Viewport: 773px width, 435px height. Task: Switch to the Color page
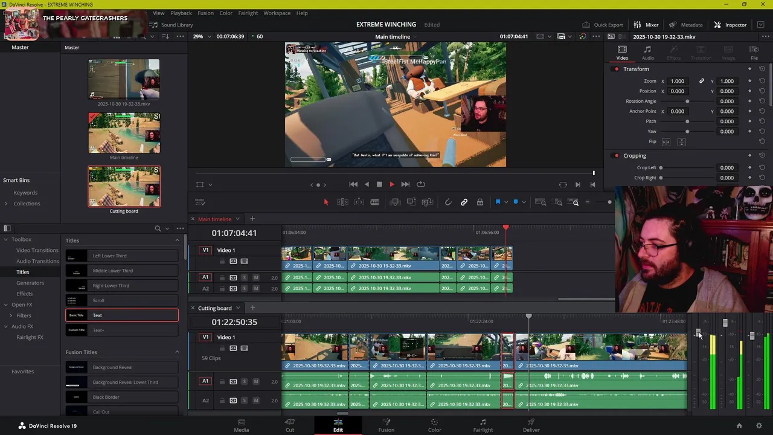[x=434, y=425]
